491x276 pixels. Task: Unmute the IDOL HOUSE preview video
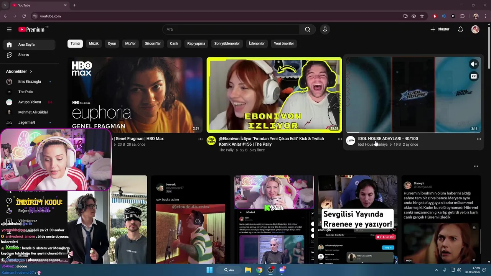(x=474, y=64)
